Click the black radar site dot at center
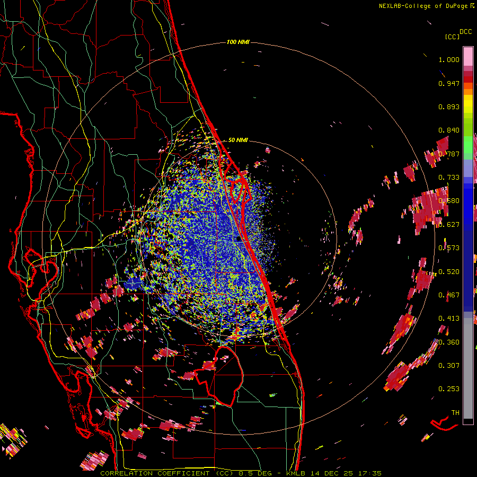This screenshot has height=477, width=477. (x=239, y=239)
